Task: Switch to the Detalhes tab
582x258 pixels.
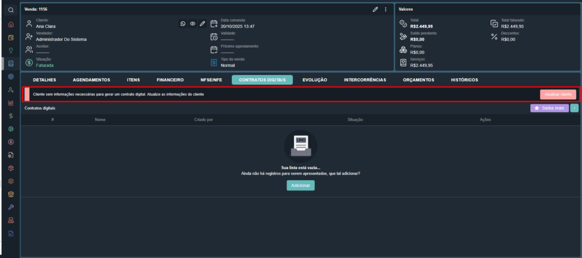Action: click(x=44, y=80)
